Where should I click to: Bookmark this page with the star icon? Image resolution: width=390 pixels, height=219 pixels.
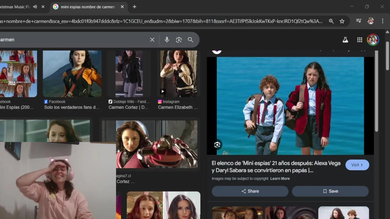coord(342,21)
